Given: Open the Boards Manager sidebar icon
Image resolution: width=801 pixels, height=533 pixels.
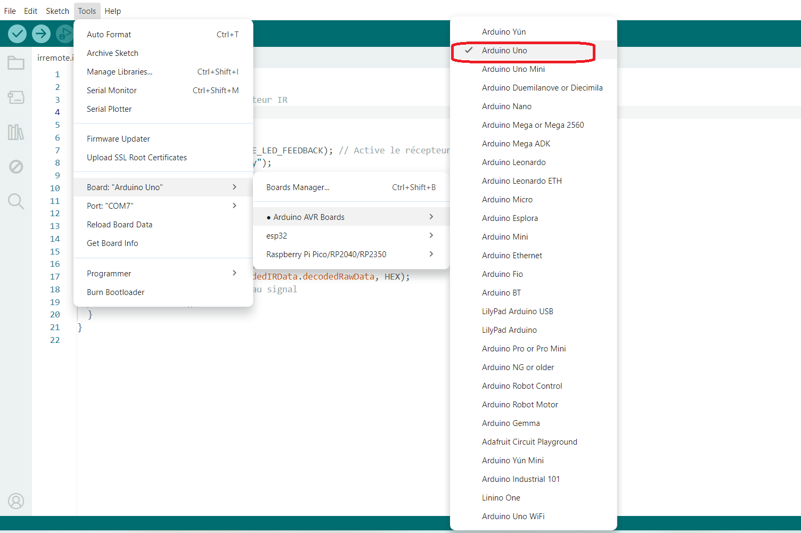Looking at the screenshot, I should (16, 97).
